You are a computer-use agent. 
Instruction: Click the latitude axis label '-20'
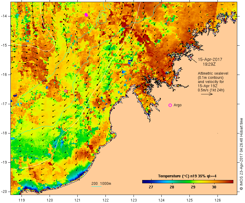pos(4,192)
